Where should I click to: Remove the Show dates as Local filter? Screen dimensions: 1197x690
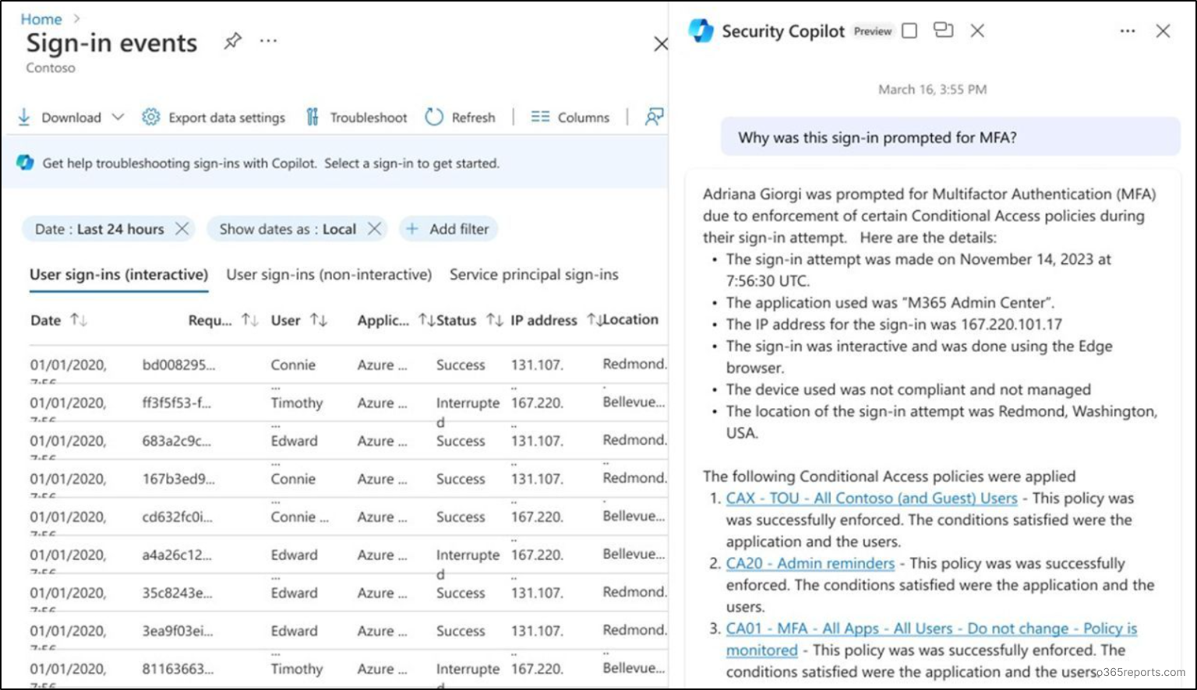pos(375,229)
